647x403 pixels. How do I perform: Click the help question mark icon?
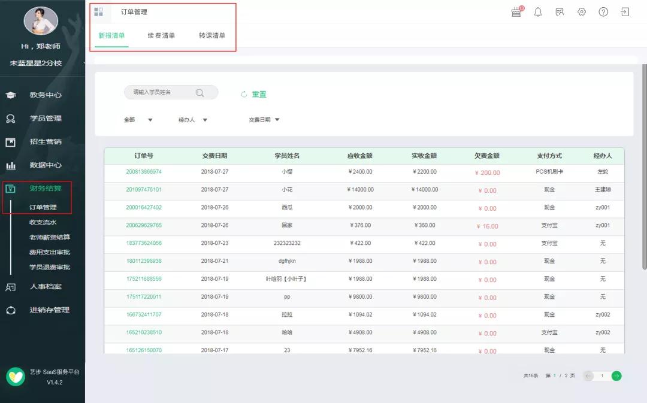[603, 11]
